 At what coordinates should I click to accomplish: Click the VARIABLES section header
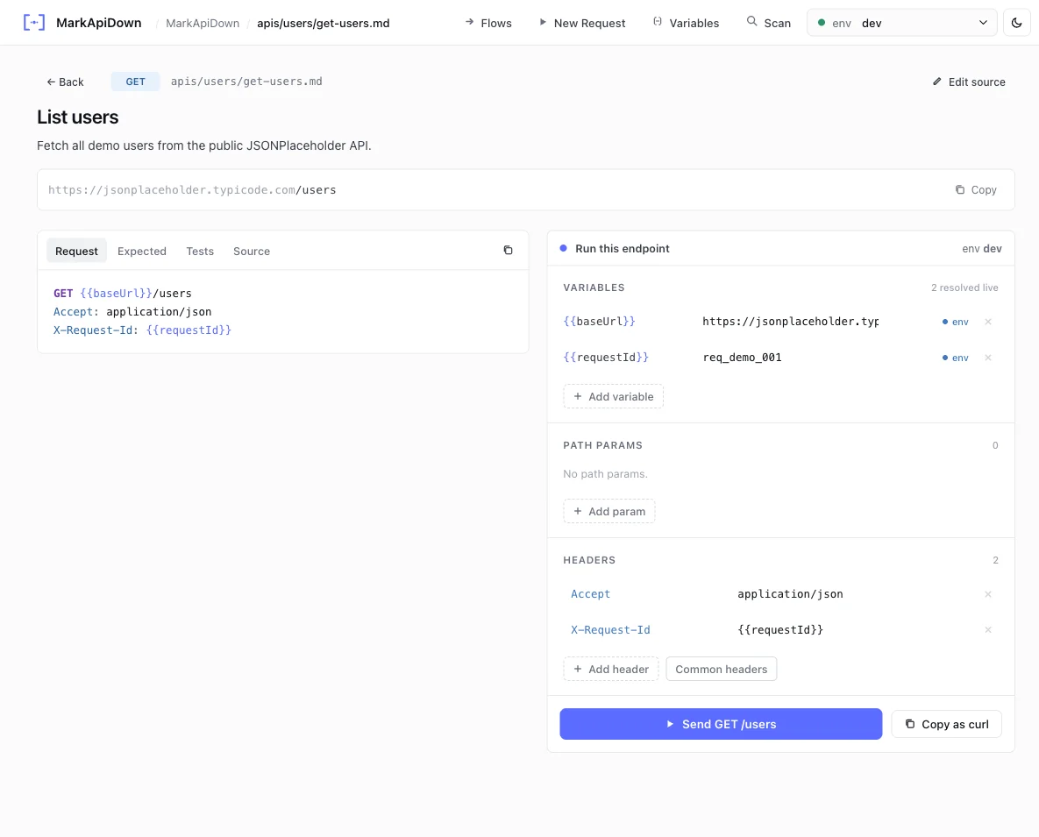pyautogui.click(x=594, y=287)
